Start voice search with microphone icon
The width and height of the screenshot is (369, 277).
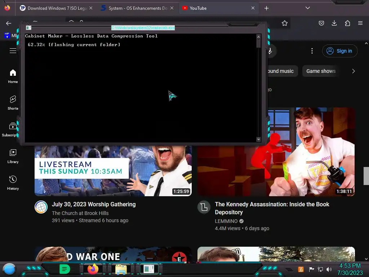[270, 51]
